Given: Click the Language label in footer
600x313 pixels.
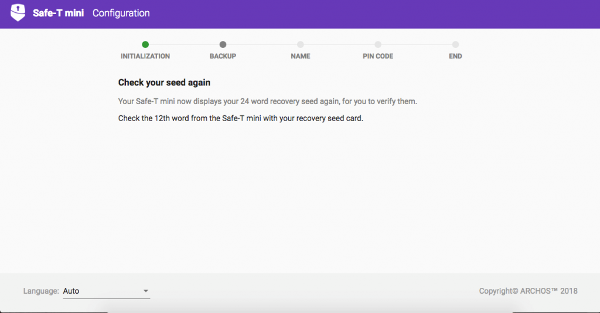Looking at the screenshot, I should tap(41, 291).
